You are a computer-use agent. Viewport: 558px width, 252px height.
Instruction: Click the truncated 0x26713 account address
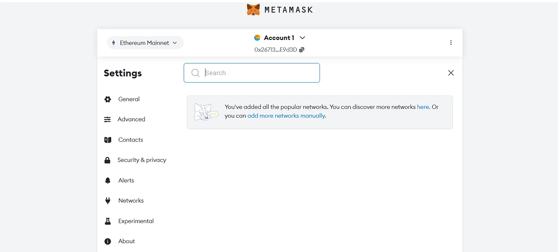point(275,50)
